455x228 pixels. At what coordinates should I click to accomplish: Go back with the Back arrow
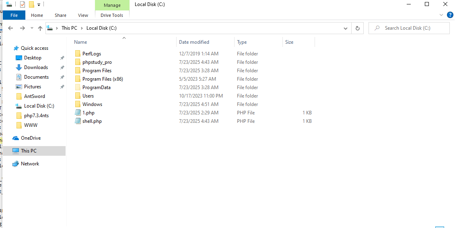pos(11,28)
